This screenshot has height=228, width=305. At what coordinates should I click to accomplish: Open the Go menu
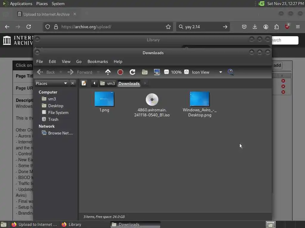[79, 61]
